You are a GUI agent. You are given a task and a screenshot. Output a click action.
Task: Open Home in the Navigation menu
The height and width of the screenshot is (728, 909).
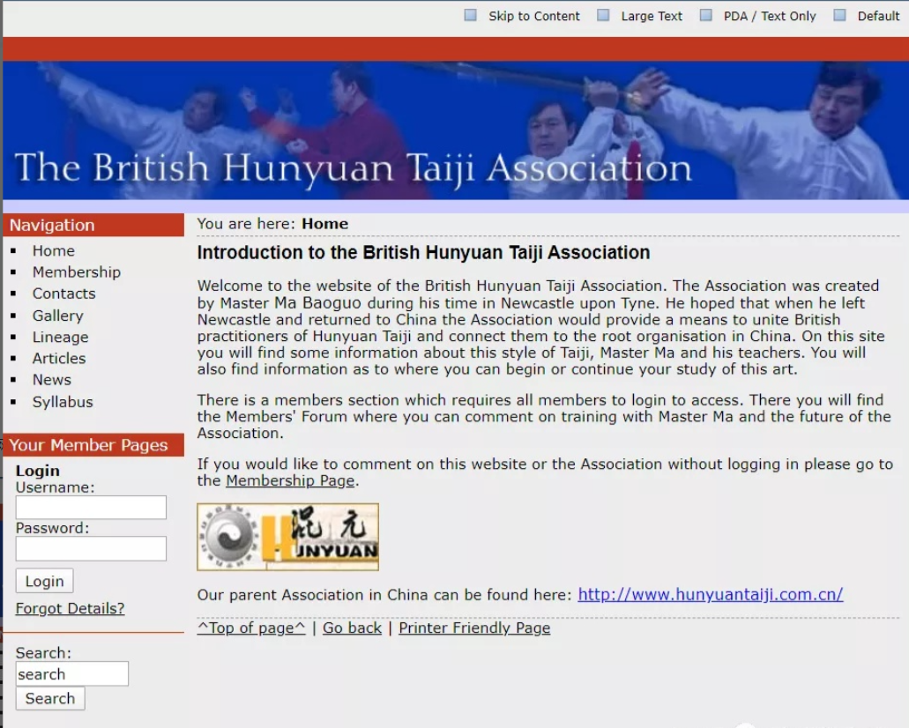tap(53, 250)
